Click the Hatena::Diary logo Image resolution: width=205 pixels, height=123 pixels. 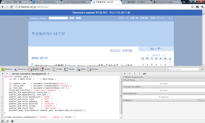pos(38,18)
